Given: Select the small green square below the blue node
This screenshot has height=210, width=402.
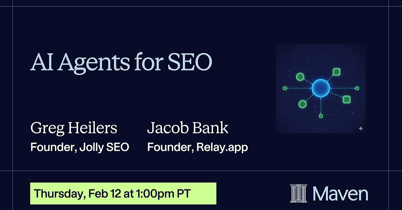Looking at the screenshot, I should point(321,116).
